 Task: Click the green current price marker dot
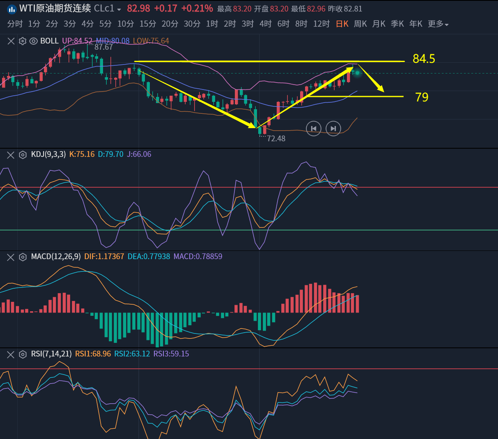tap(357, 73)
